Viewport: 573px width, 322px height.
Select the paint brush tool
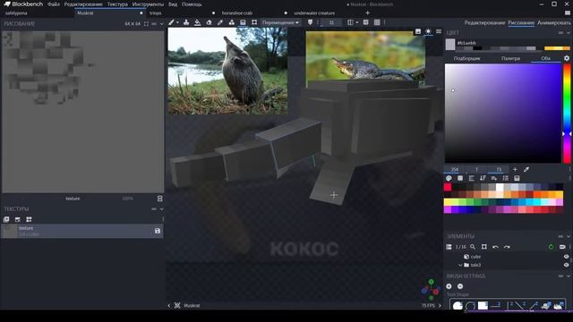171,22
